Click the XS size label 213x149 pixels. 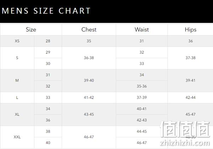17,41
